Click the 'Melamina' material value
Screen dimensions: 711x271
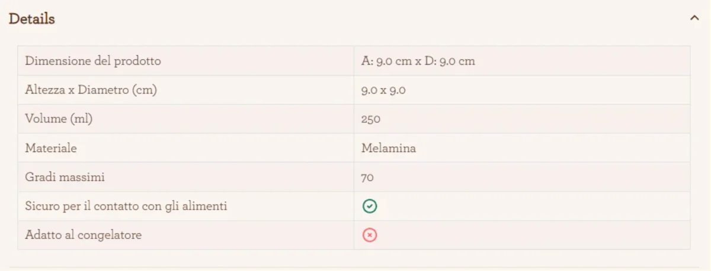point(389,148)
